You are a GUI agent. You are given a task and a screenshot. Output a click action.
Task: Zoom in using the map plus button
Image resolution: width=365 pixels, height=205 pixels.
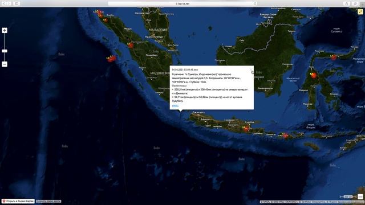(5, 30)
